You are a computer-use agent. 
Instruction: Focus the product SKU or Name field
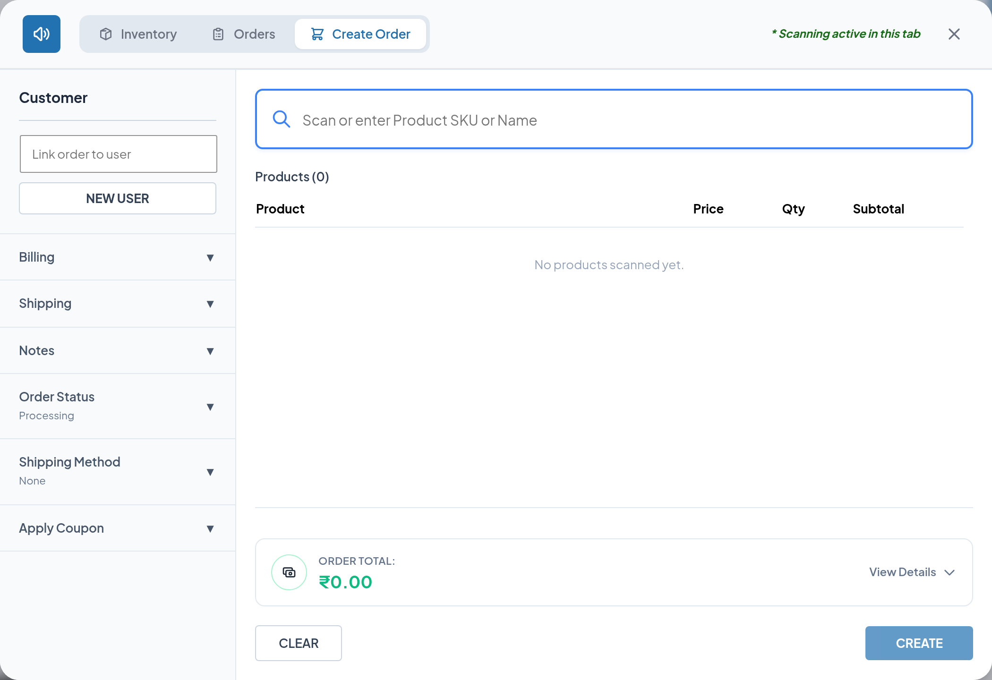[x=614, y=119]
